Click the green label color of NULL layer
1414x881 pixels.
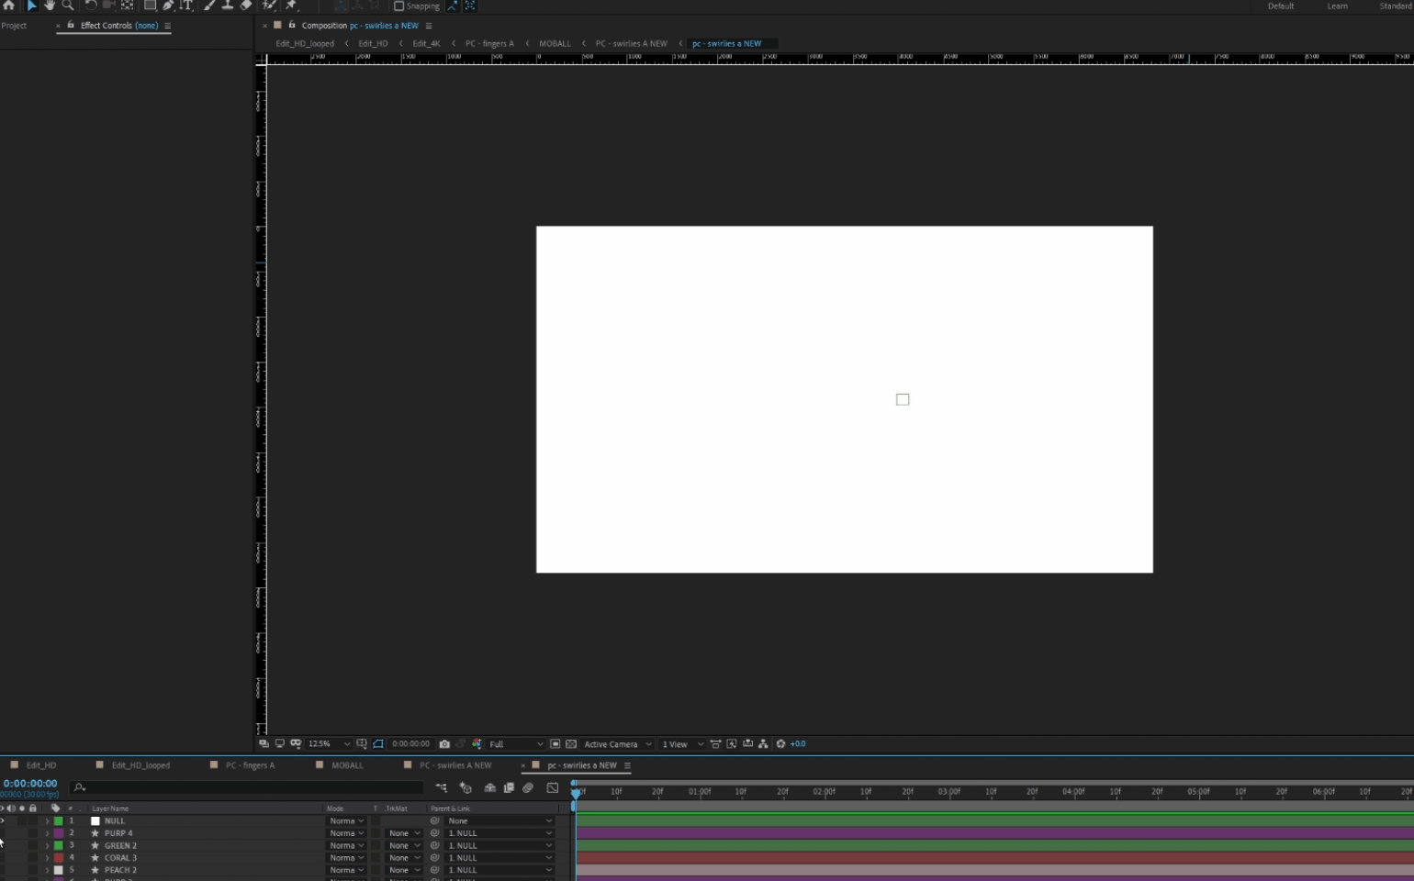[x=59, y=821]
